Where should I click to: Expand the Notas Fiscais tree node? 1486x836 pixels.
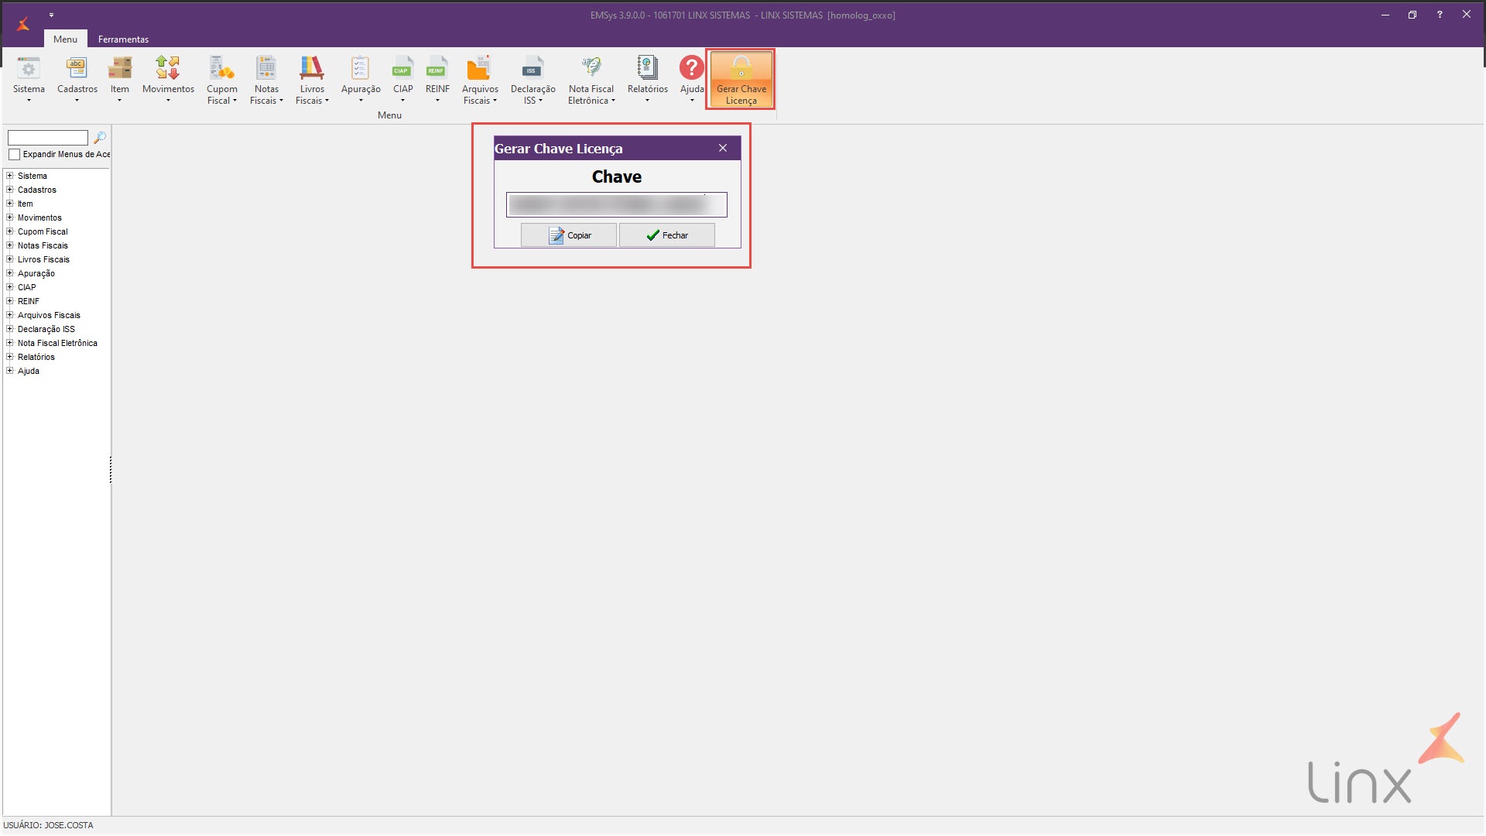coord(10,245)
